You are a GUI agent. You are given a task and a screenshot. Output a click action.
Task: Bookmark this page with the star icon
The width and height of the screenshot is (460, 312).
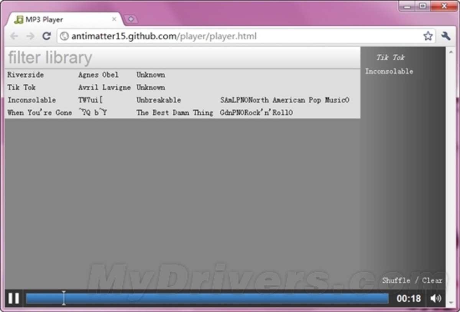tap(428, 36)
